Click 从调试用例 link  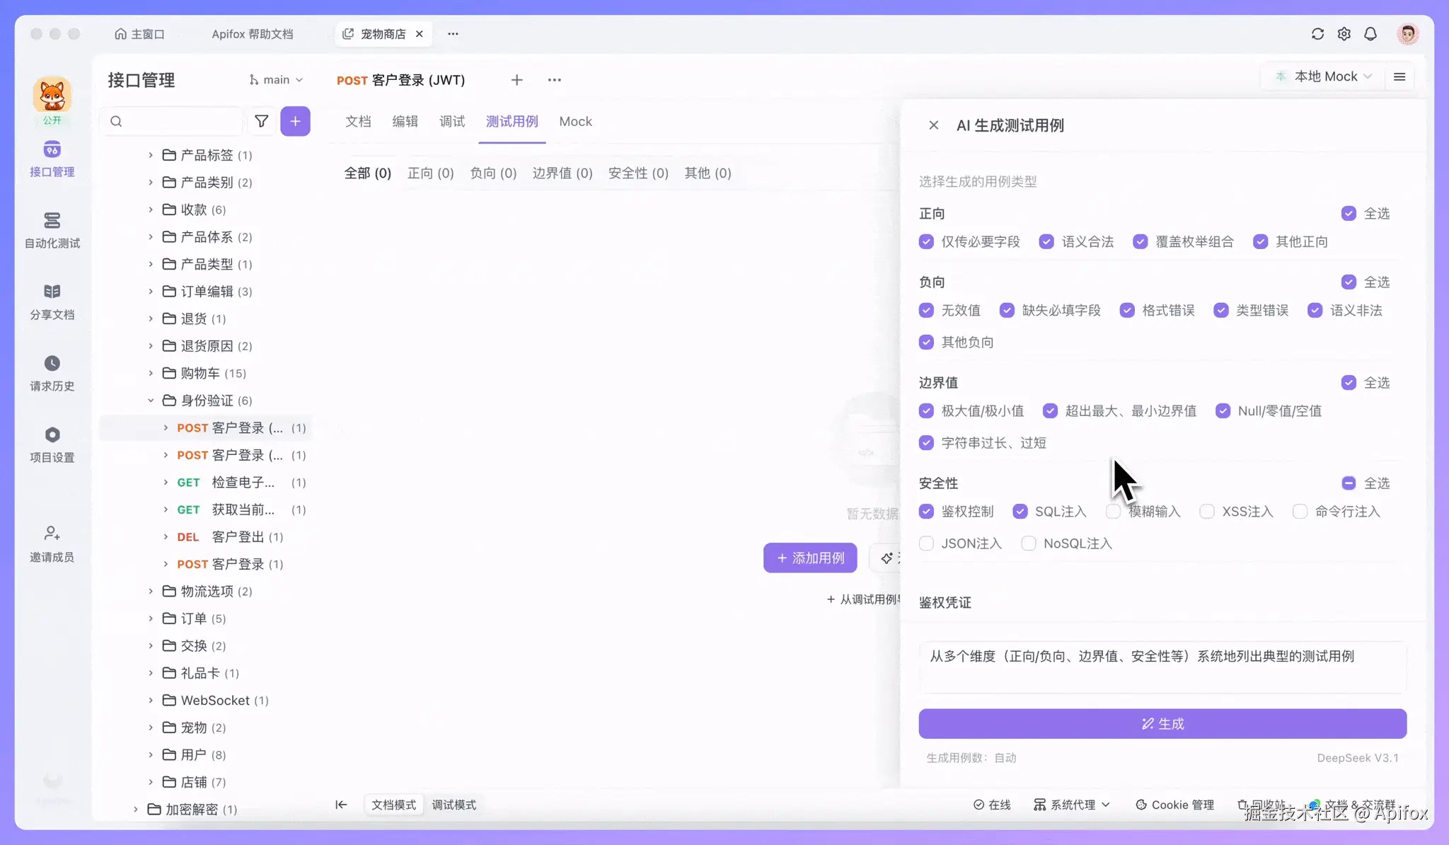coord(863,599)
